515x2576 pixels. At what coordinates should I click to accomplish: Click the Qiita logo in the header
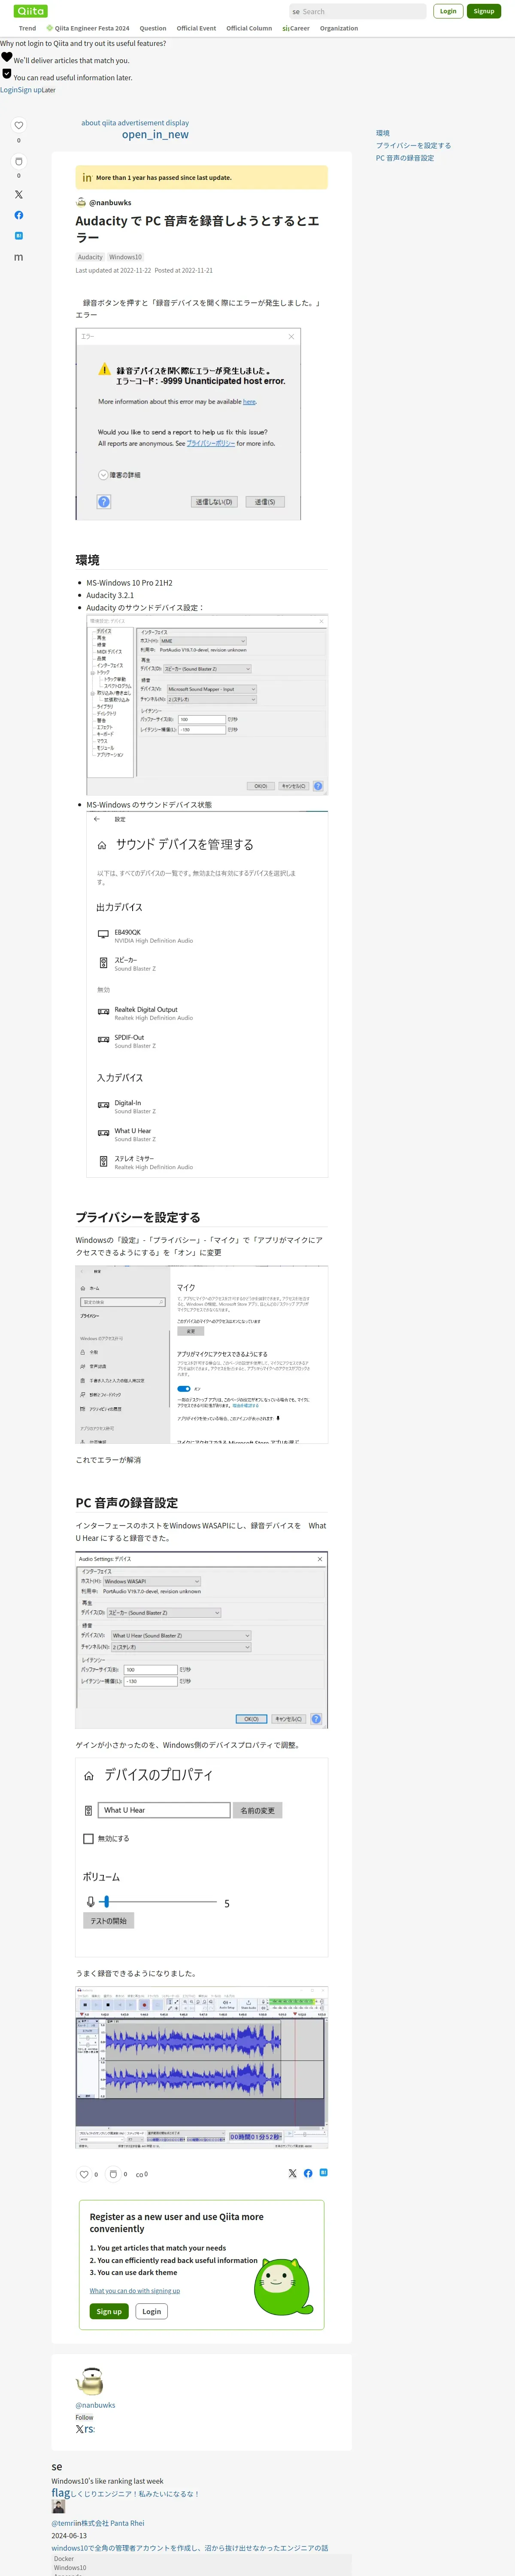pos(31,11)
